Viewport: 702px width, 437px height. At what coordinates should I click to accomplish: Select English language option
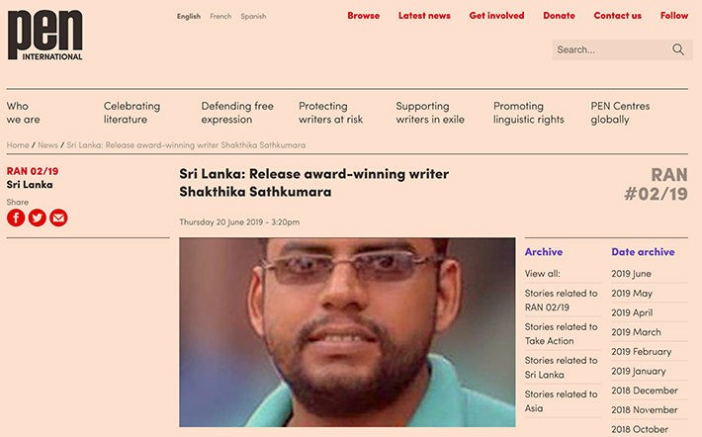pos(189,16)
